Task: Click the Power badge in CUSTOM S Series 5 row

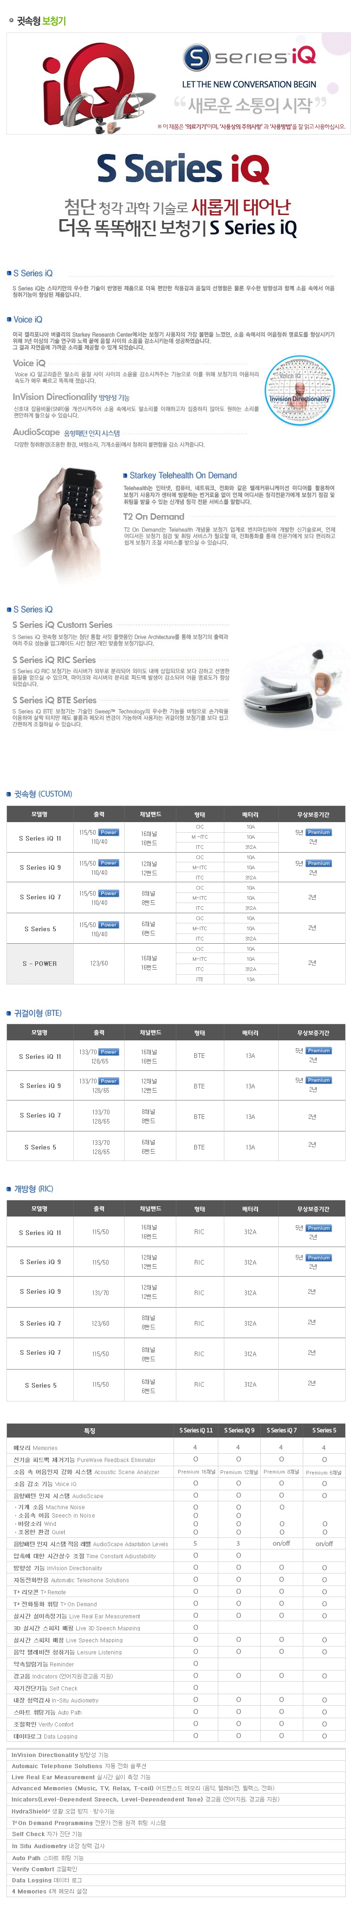Action: [108, 924]
